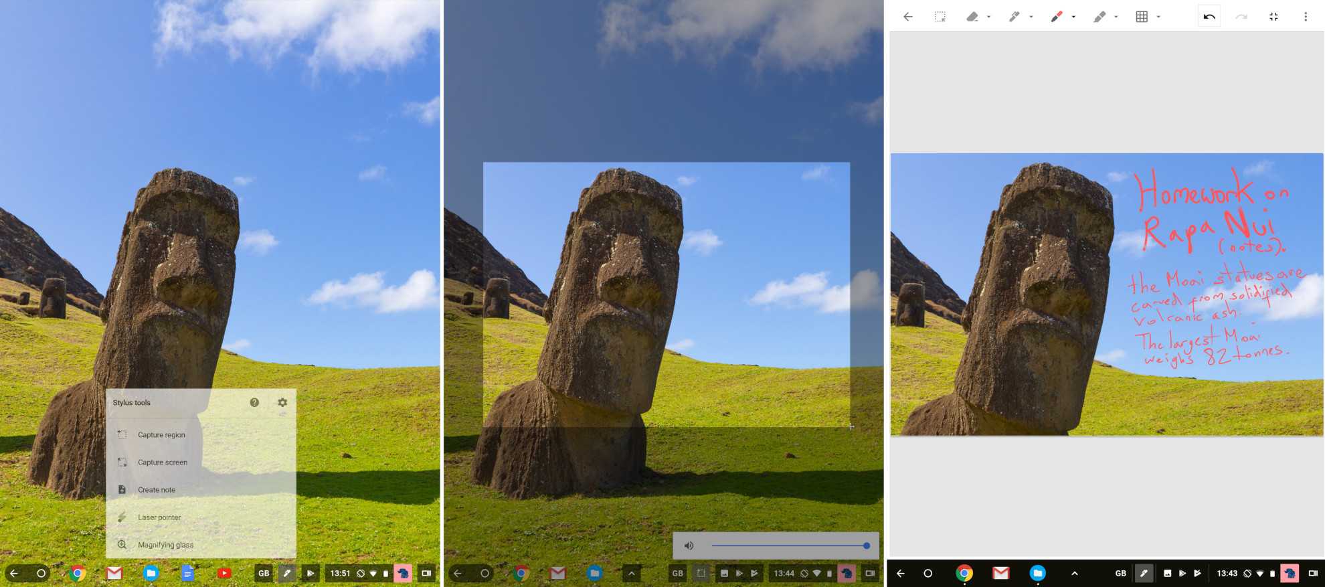1325x587 pixels.
Task: Mute audio using the speaker icon
Action: pyautogui.click(x=689, y=546)
